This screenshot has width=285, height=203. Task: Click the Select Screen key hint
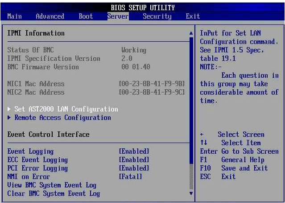point(232,135)
